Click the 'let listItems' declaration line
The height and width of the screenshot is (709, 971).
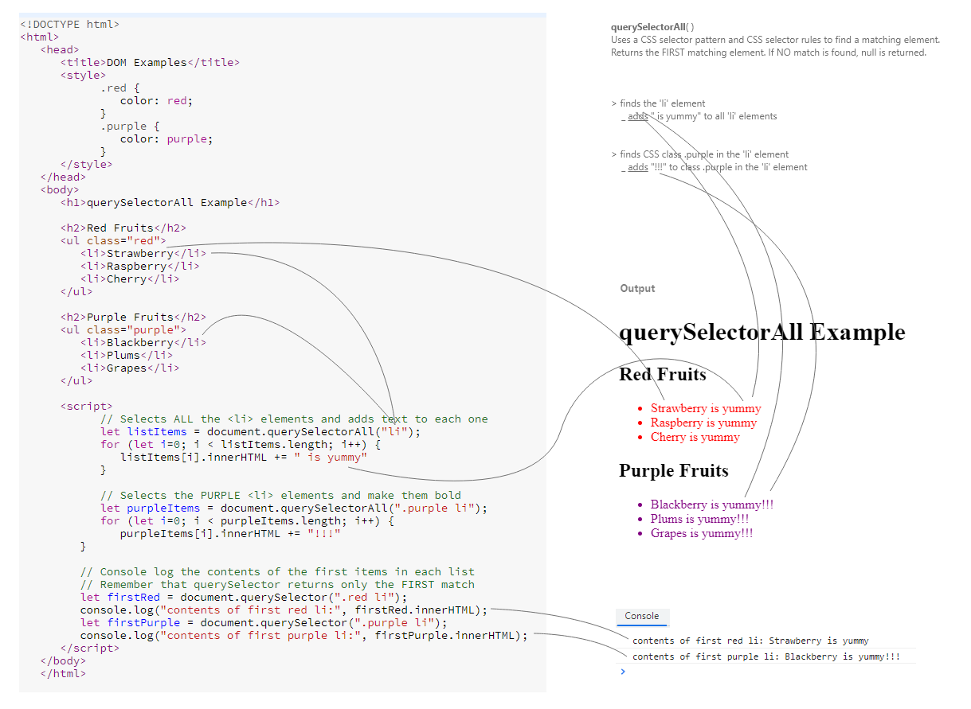click(260, 431)
